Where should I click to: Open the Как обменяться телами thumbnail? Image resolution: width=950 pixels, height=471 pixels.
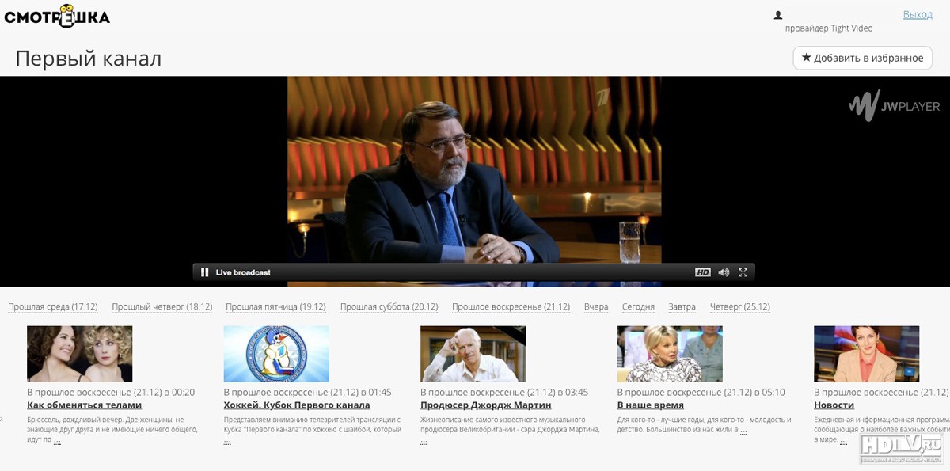tap(80, 354)
